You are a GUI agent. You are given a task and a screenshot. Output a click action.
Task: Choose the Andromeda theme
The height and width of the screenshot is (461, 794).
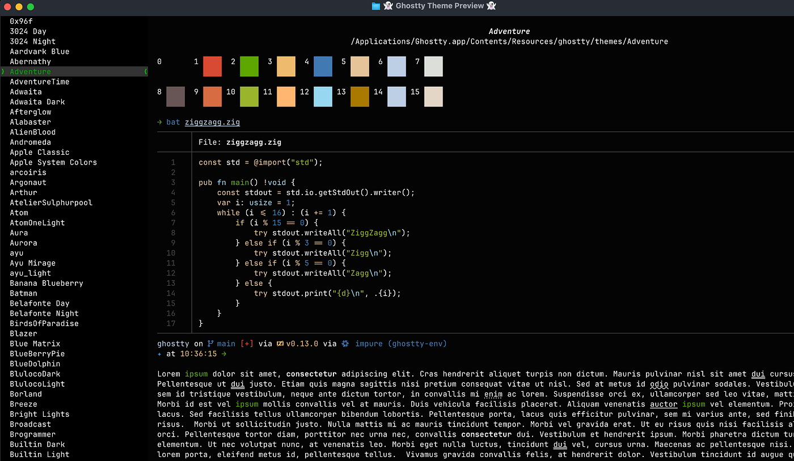(x=30, y=142)
